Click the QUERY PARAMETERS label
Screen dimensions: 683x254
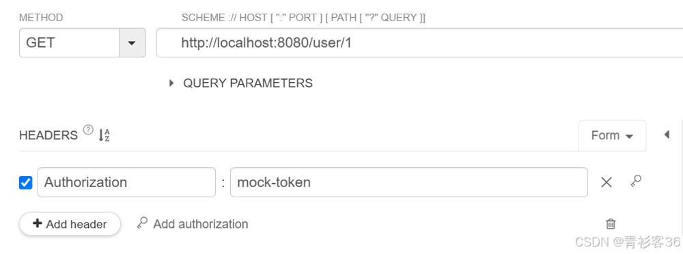pyautogui.click(x=248, y=83)
